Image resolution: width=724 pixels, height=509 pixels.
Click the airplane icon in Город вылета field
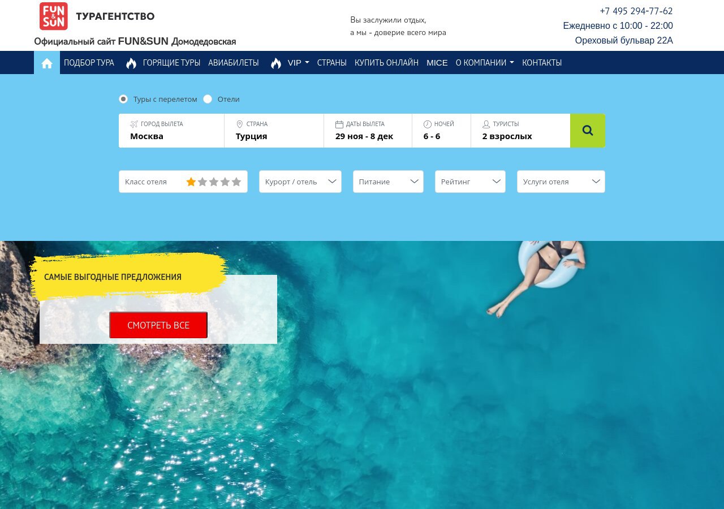(x=134, y=124)
